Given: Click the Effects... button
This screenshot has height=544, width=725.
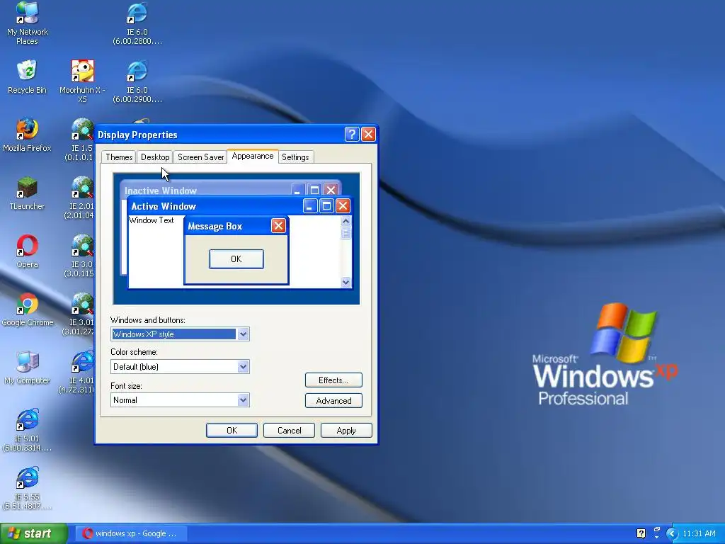Looking at the screenshot, I should [333, 380].
